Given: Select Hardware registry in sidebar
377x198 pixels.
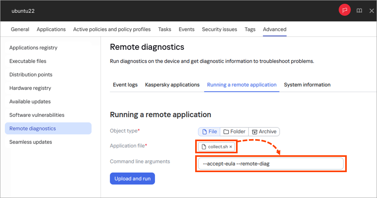Looking at the screenshot, I should (30, 88).
